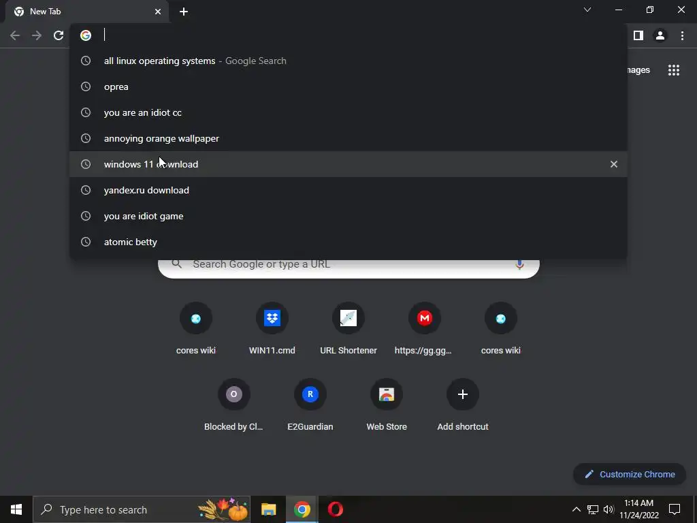Image resolution: width=697 pixels, height=523 pixels.
Task: Open the tab search dropdown chevron
Action: [587, 10]
